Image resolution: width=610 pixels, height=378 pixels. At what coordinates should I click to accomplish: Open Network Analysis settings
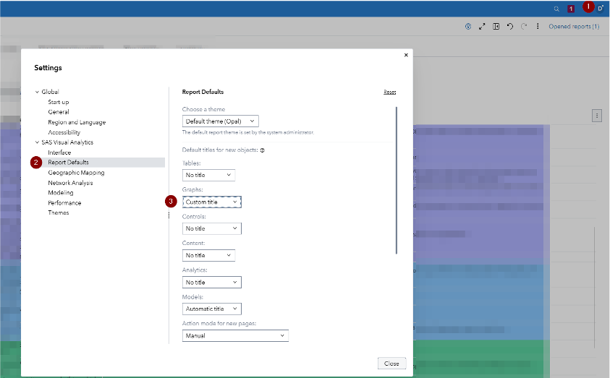pyautogui.click(x=70, y=183)
